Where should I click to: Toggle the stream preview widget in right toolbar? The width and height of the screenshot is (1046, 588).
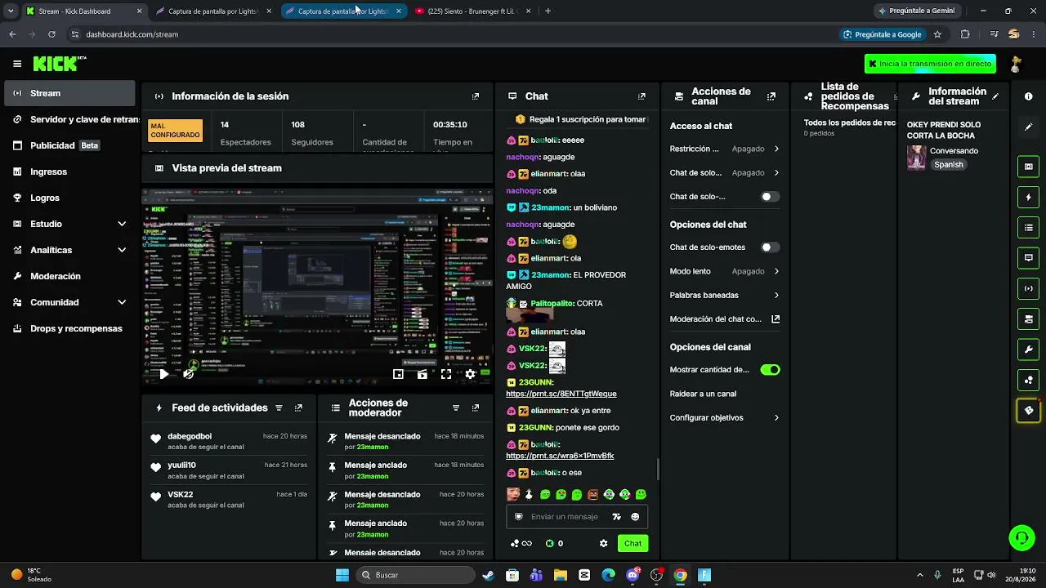coord(1028,167)
